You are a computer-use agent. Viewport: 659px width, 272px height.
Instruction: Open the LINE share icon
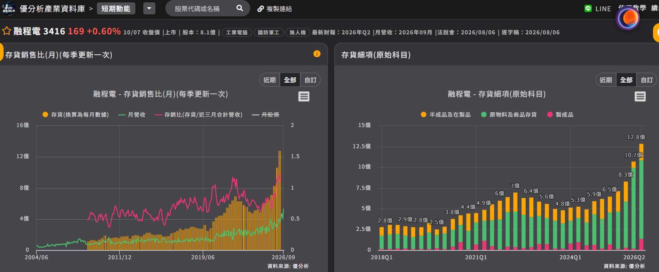point(588,8)
